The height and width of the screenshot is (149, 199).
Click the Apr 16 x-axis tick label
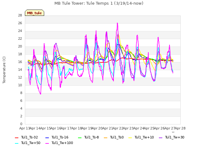tap(56, 128)
